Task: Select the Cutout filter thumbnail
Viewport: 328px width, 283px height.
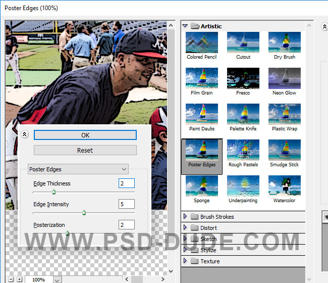Action: click(x=243, y=42)
